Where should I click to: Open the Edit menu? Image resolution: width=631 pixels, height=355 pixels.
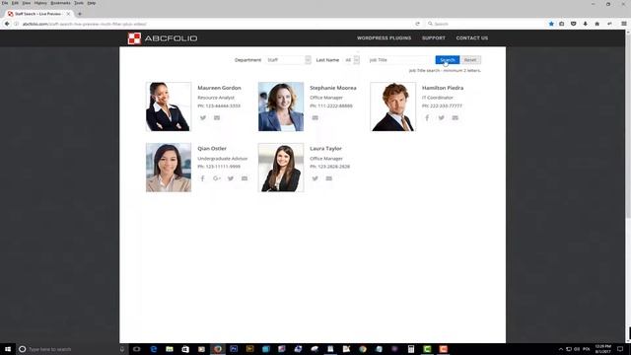pos(15,3)
